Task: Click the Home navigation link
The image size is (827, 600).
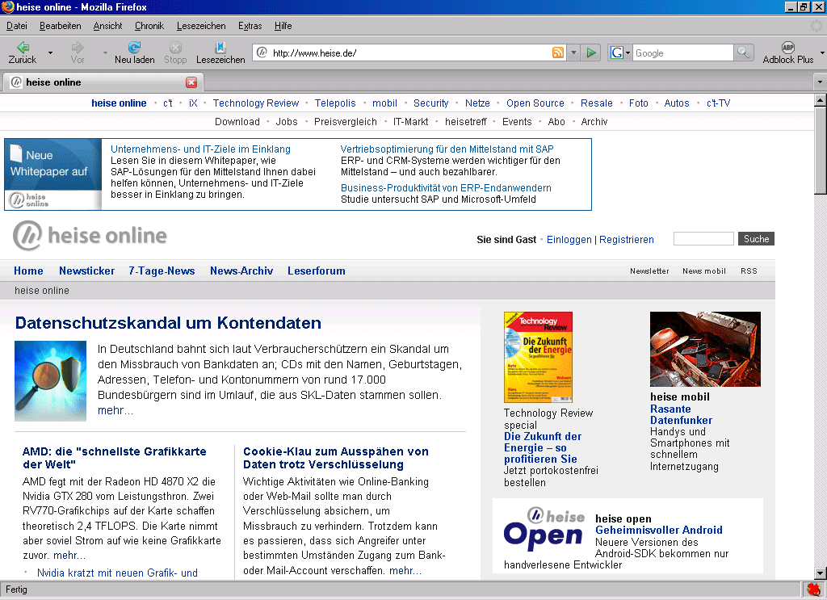Action: (28, 271)
